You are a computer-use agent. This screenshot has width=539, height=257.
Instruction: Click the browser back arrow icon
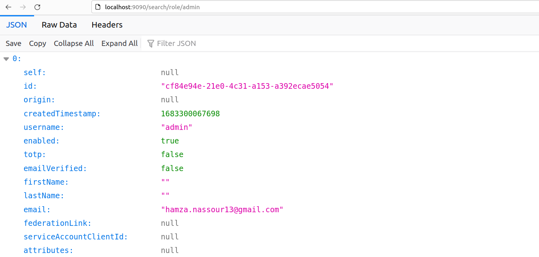click(8, 7)
